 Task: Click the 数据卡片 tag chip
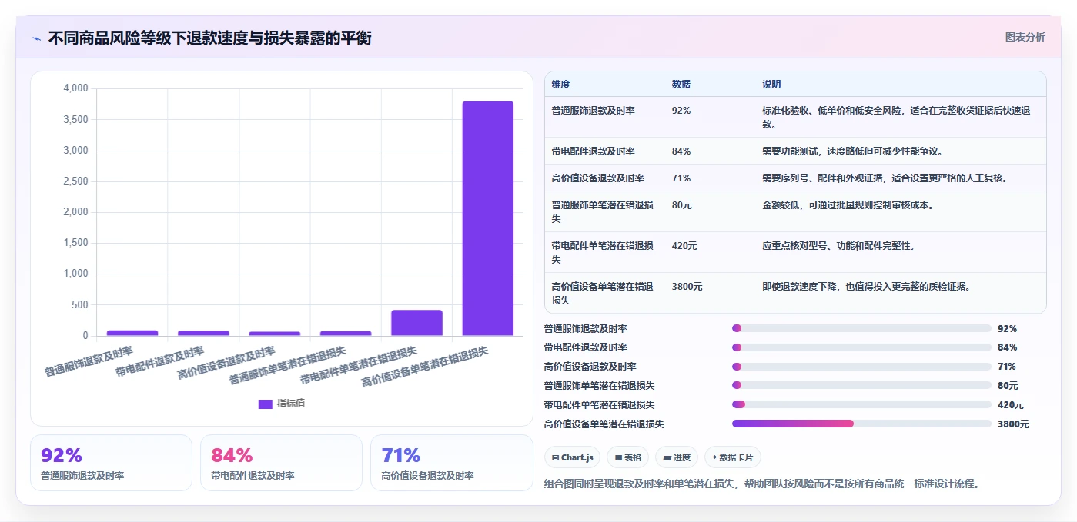point(732,457)
